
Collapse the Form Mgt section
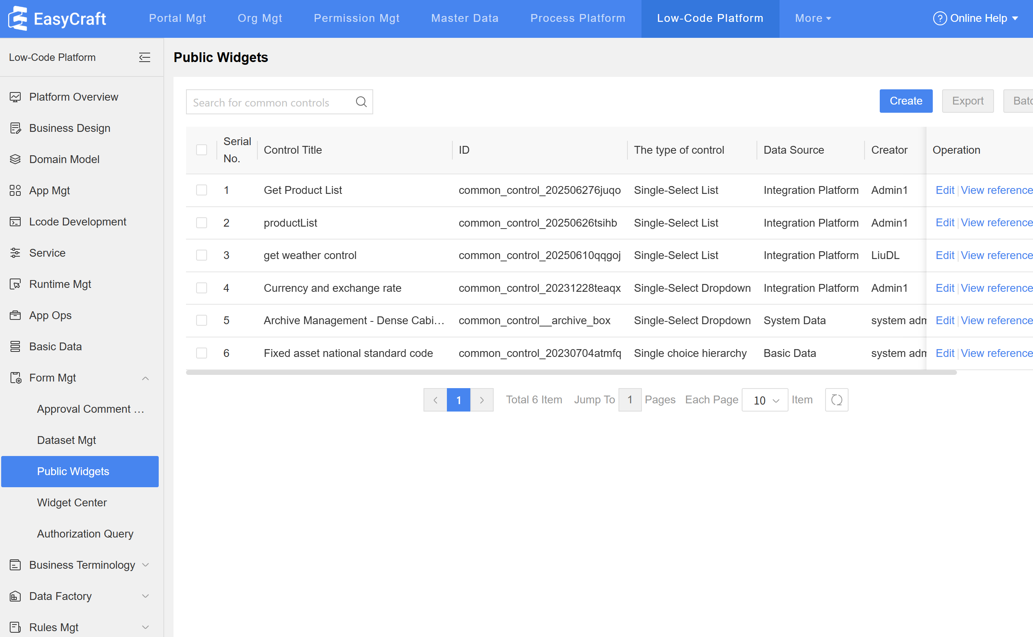tap(145, 378)
